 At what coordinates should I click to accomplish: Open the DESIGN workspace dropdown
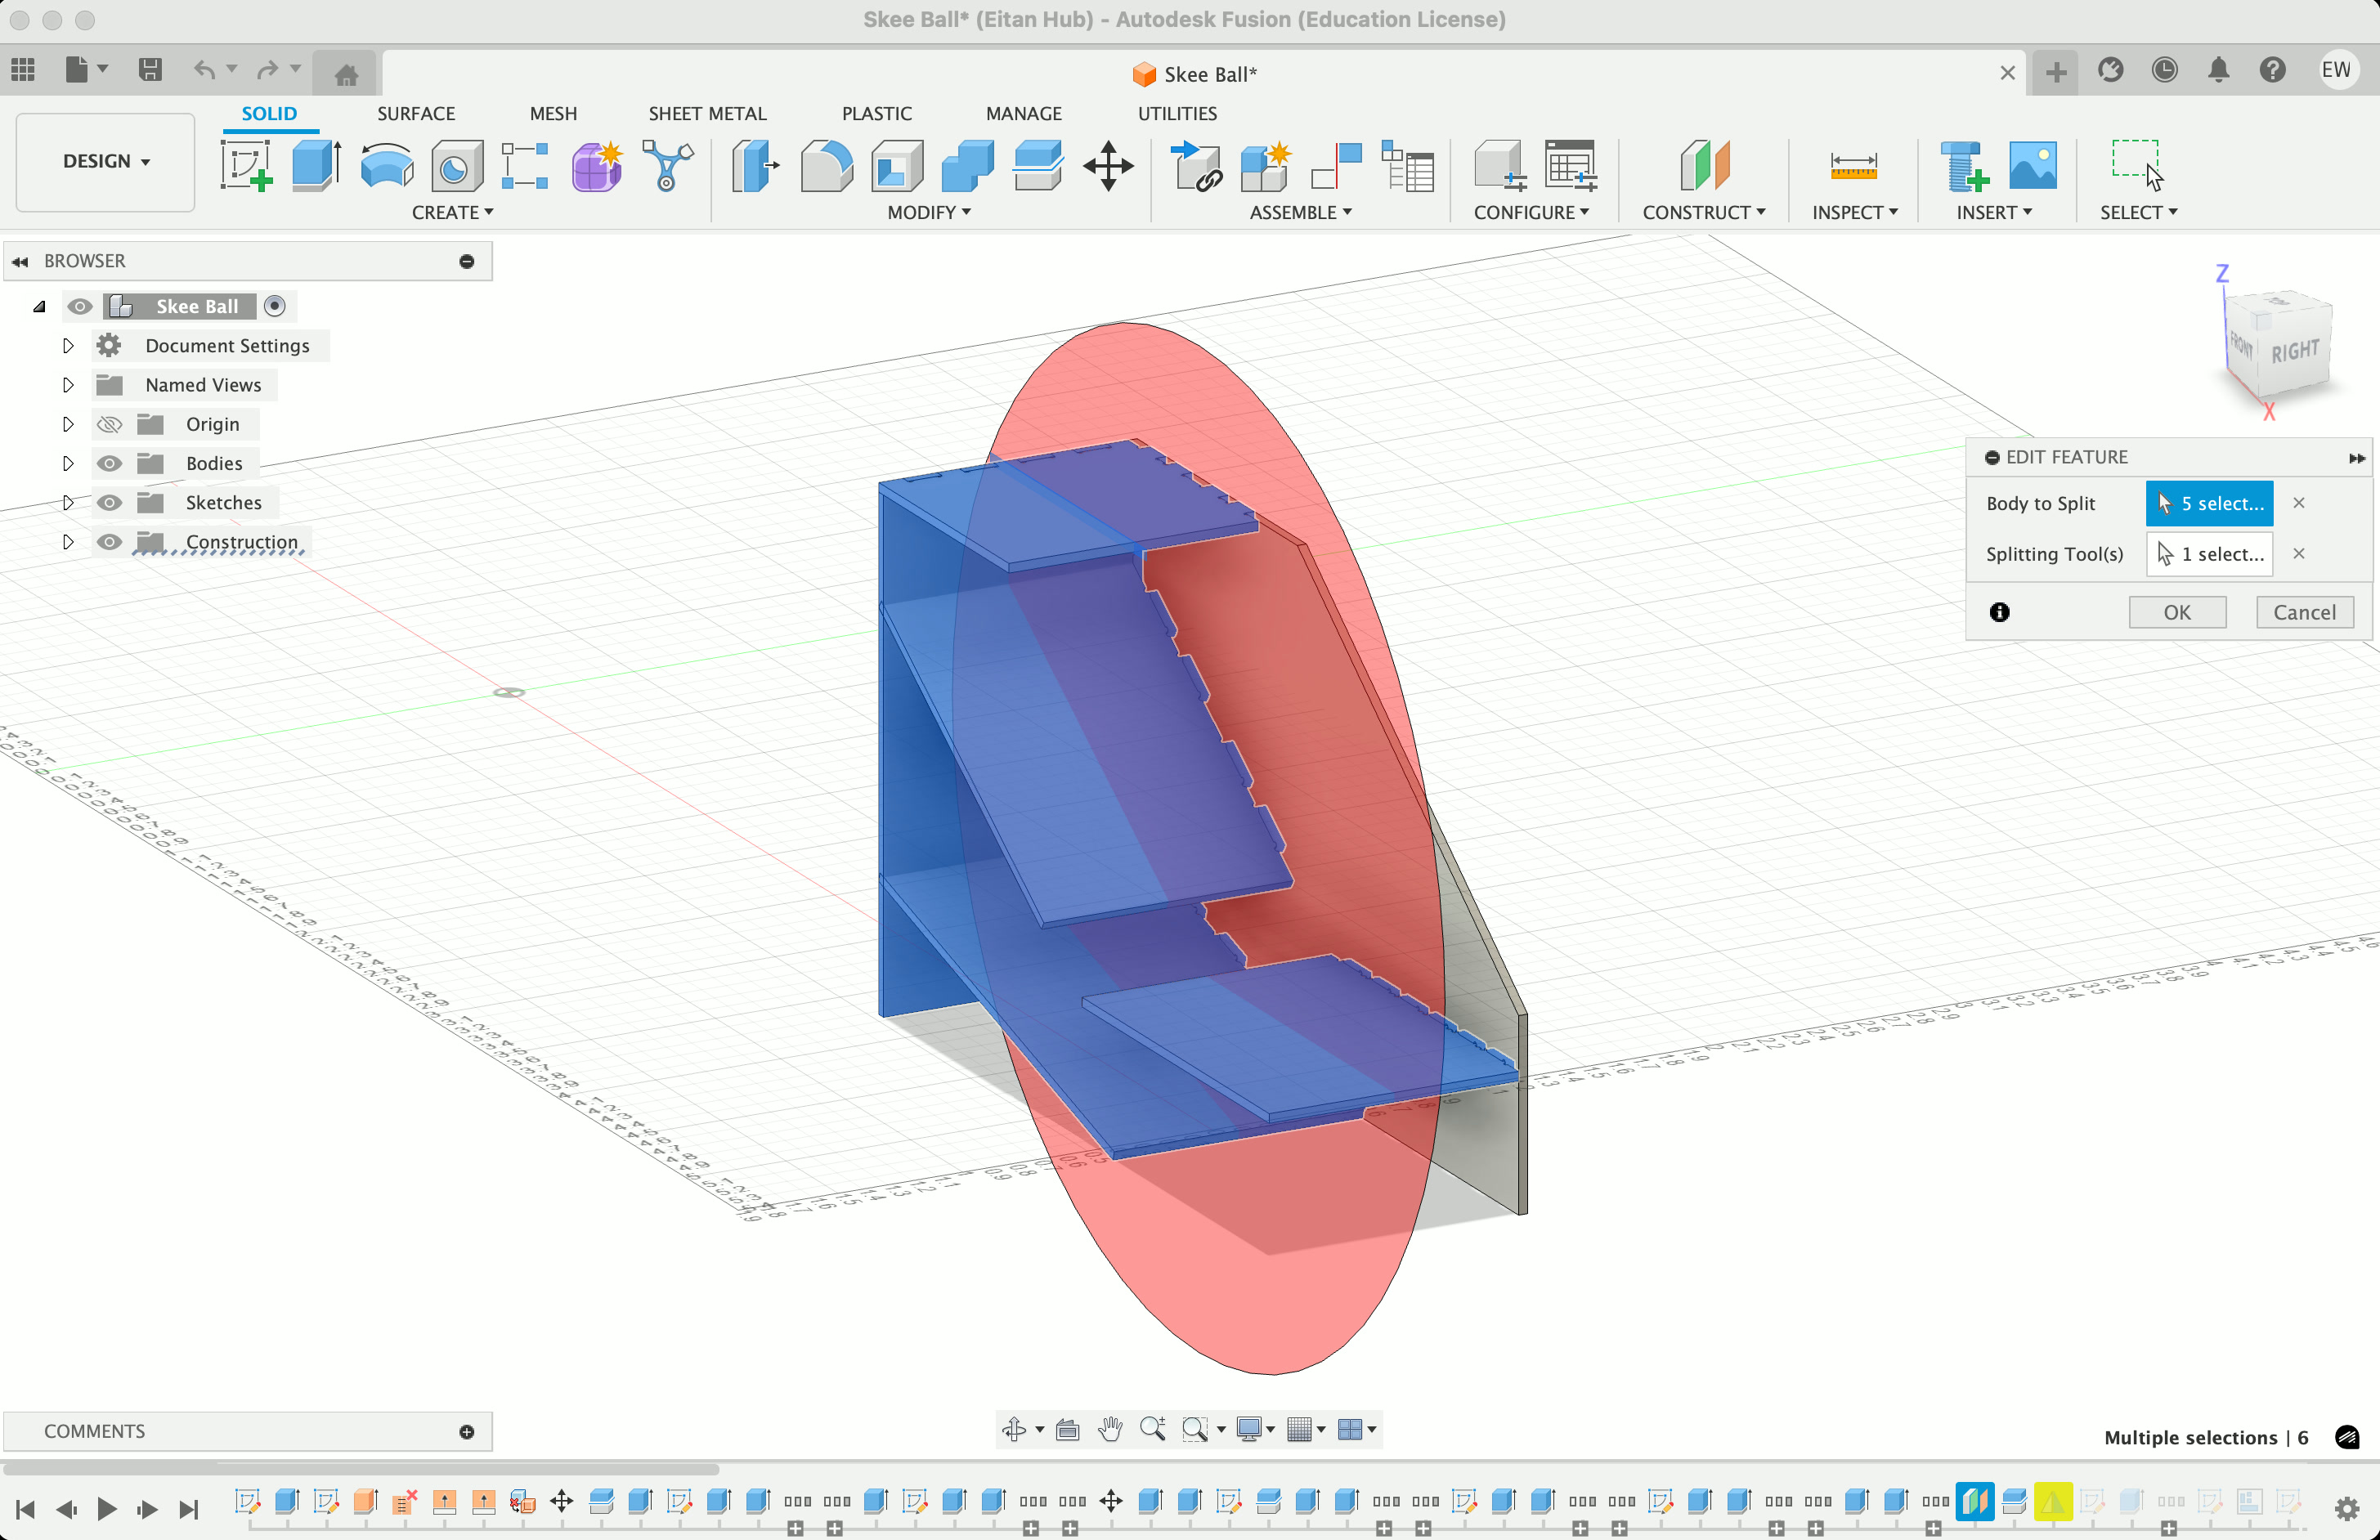click(106, 161)
